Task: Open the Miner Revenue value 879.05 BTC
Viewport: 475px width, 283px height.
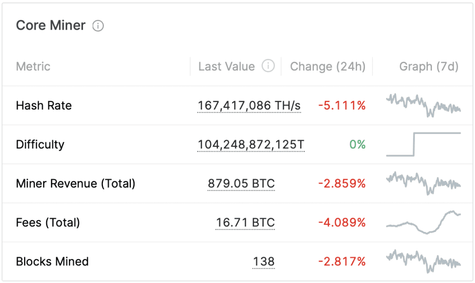Action: point(241,184)
